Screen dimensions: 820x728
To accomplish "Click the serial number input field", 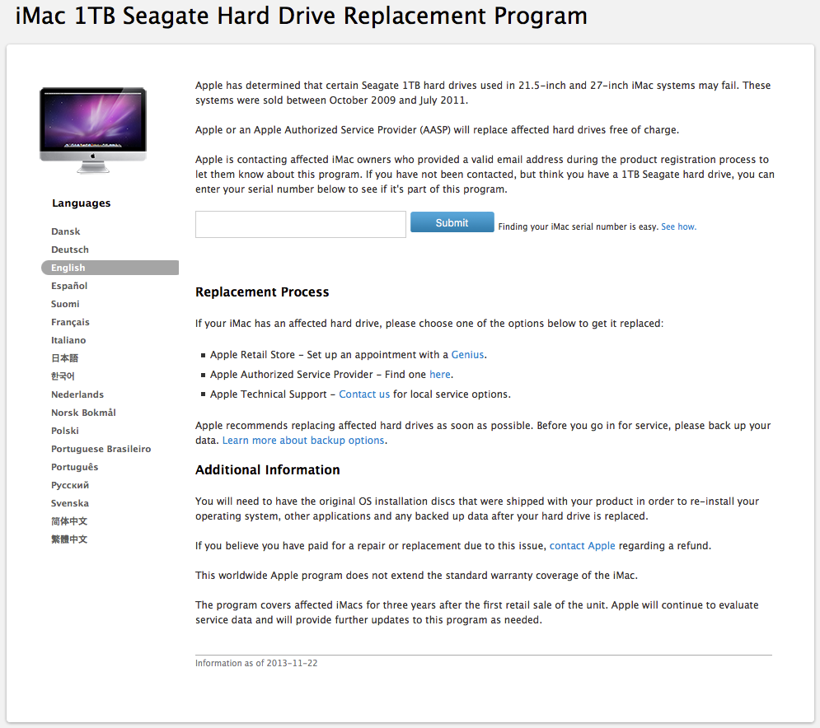I will pos(300,224).
